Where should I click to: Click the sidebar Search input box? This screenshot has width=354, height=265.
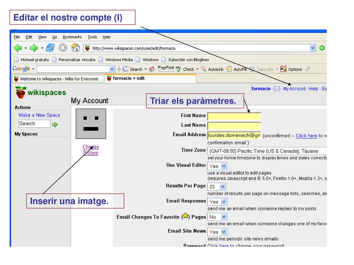tap(34, 124)
